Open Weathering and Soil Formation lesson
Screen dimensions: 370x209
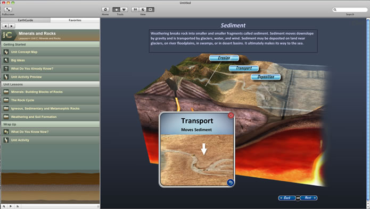coord(50,117)
